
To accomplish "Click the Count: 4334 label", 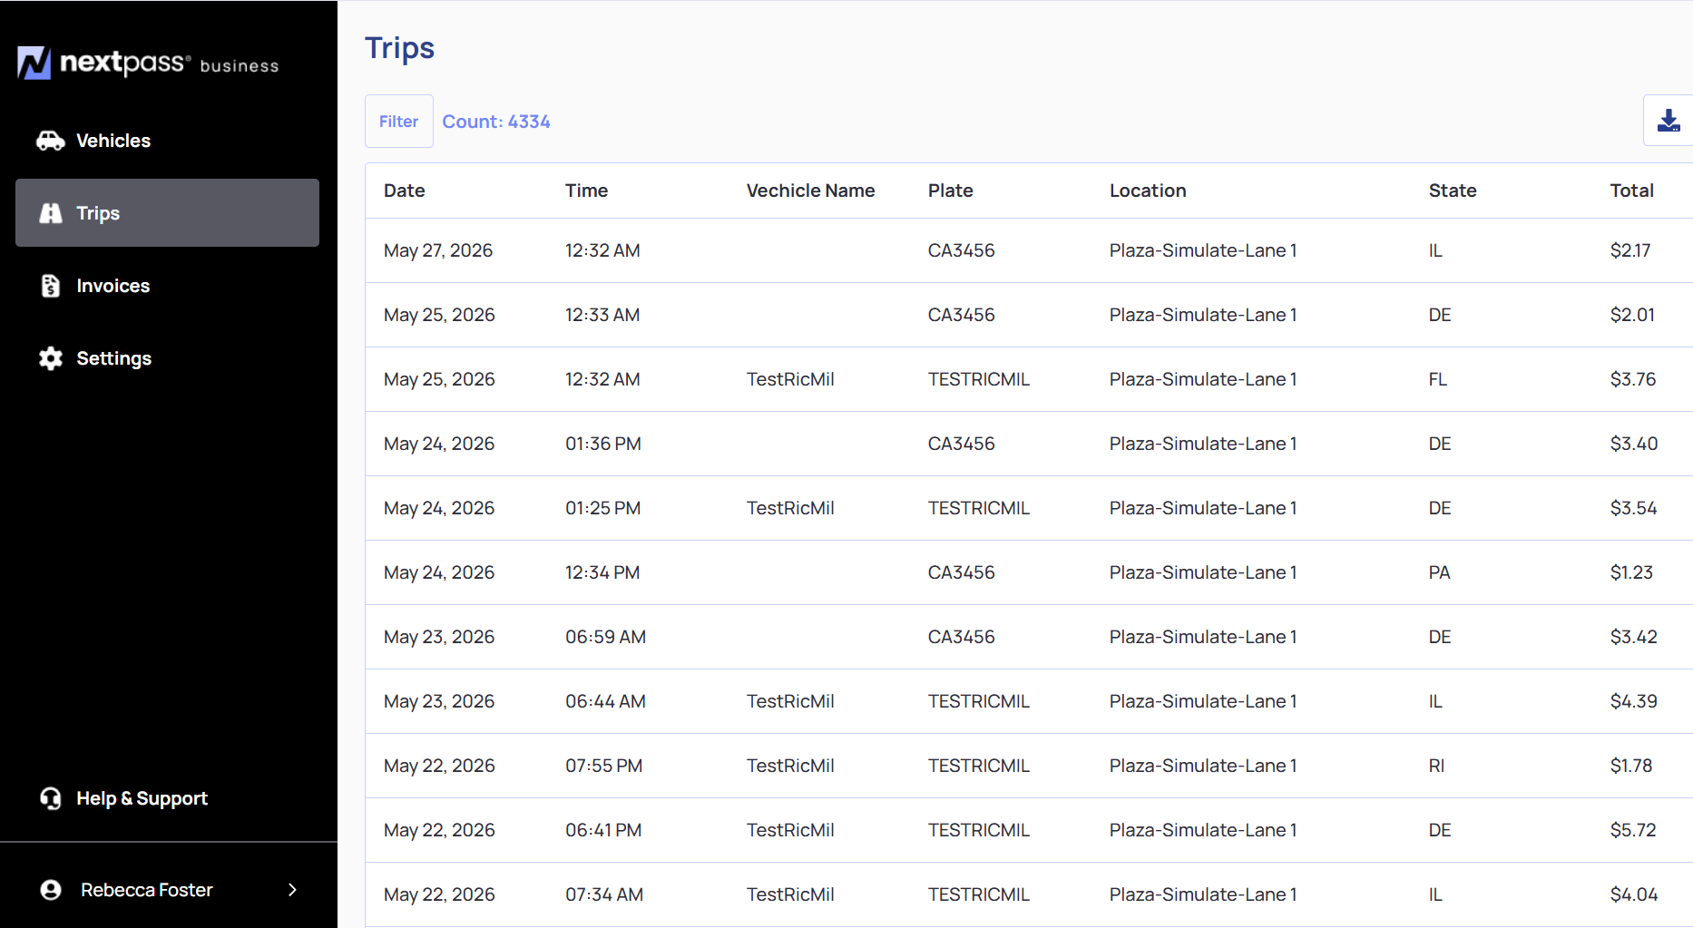I will click(496, 122).
